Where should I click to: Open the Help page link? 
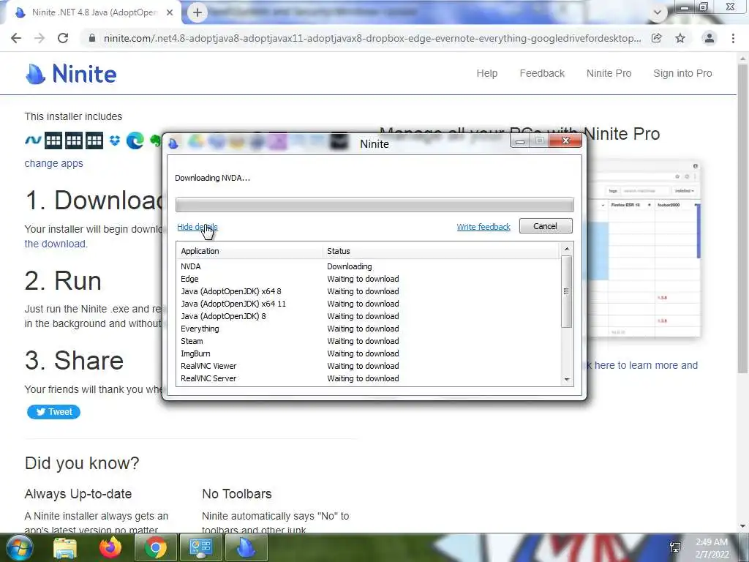[486, 73]
